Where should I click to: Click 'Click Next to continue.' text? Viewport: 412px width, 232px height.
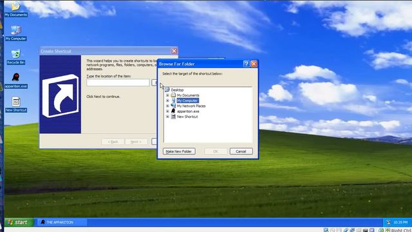coord(103,97)
